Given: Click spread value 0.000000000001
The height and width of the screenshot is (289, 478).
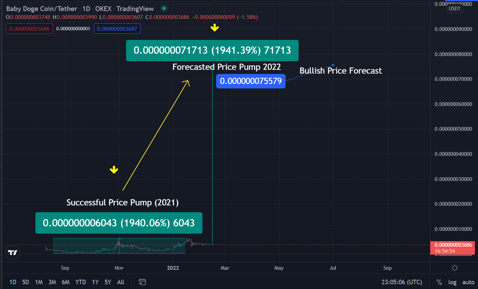Looking at the screenshot, I should (73, 29).
